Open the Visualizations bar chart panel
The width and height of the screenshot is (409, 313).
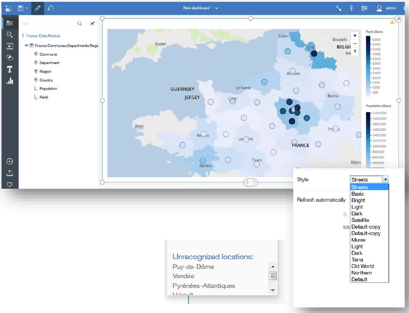(x=10, y=81)
